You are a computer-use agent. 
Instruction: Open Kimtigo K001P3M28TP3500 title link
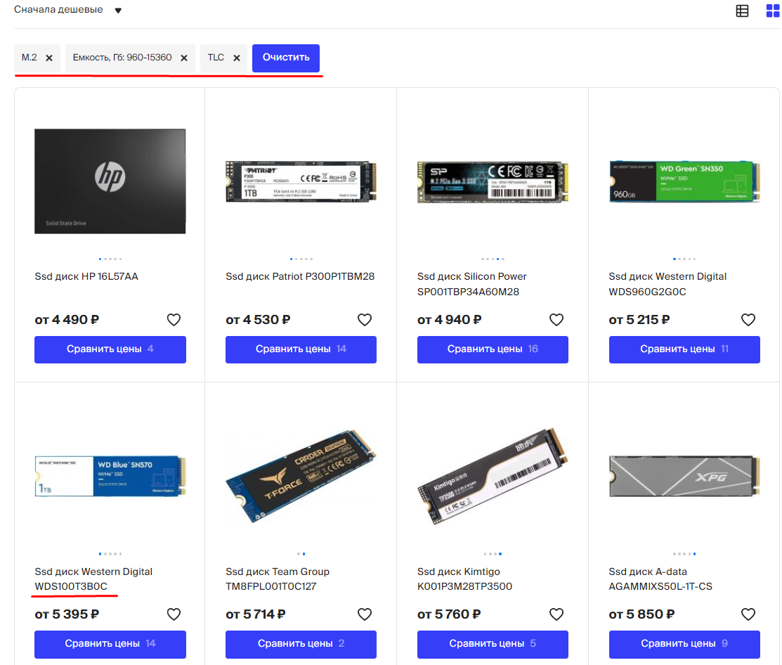point(465,579)
